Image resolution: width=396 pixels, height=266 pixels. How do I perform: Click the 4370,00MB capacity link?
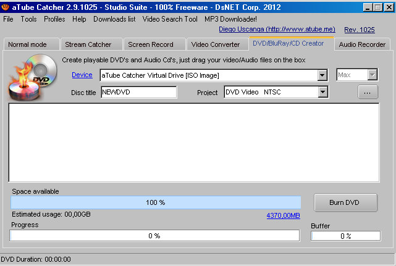283,215
